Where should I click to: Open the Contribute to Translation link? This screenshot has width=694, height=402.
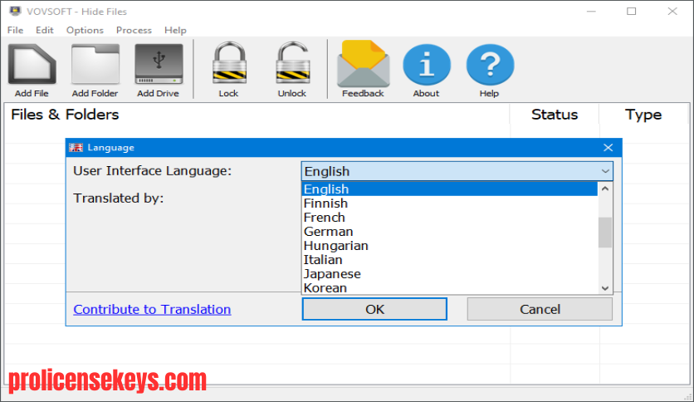(152, 309)
